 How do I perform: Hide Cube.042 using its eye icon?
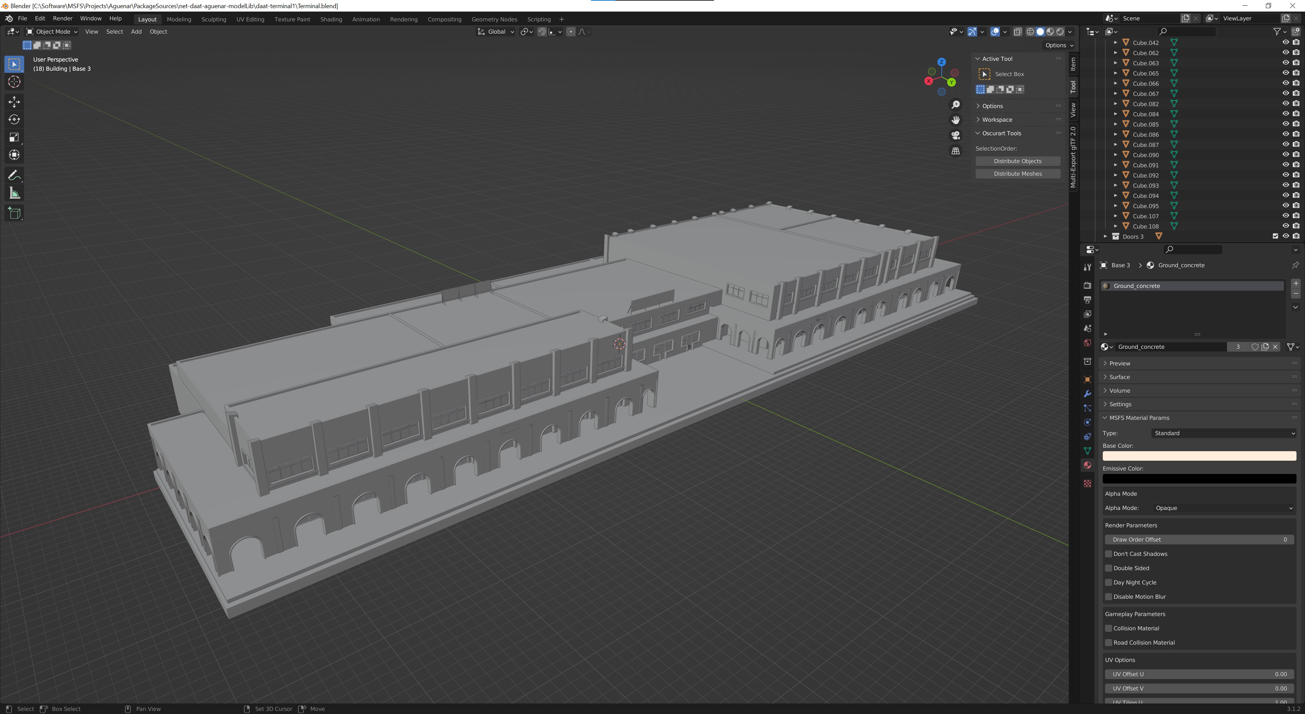point(1285,42)
